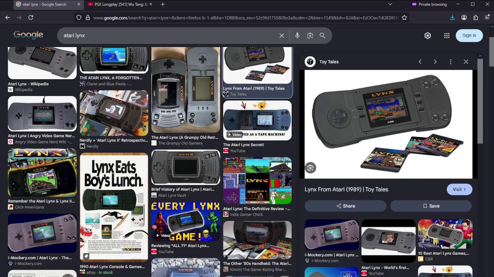Search inside the image with Lens overlay

[310, 168]
